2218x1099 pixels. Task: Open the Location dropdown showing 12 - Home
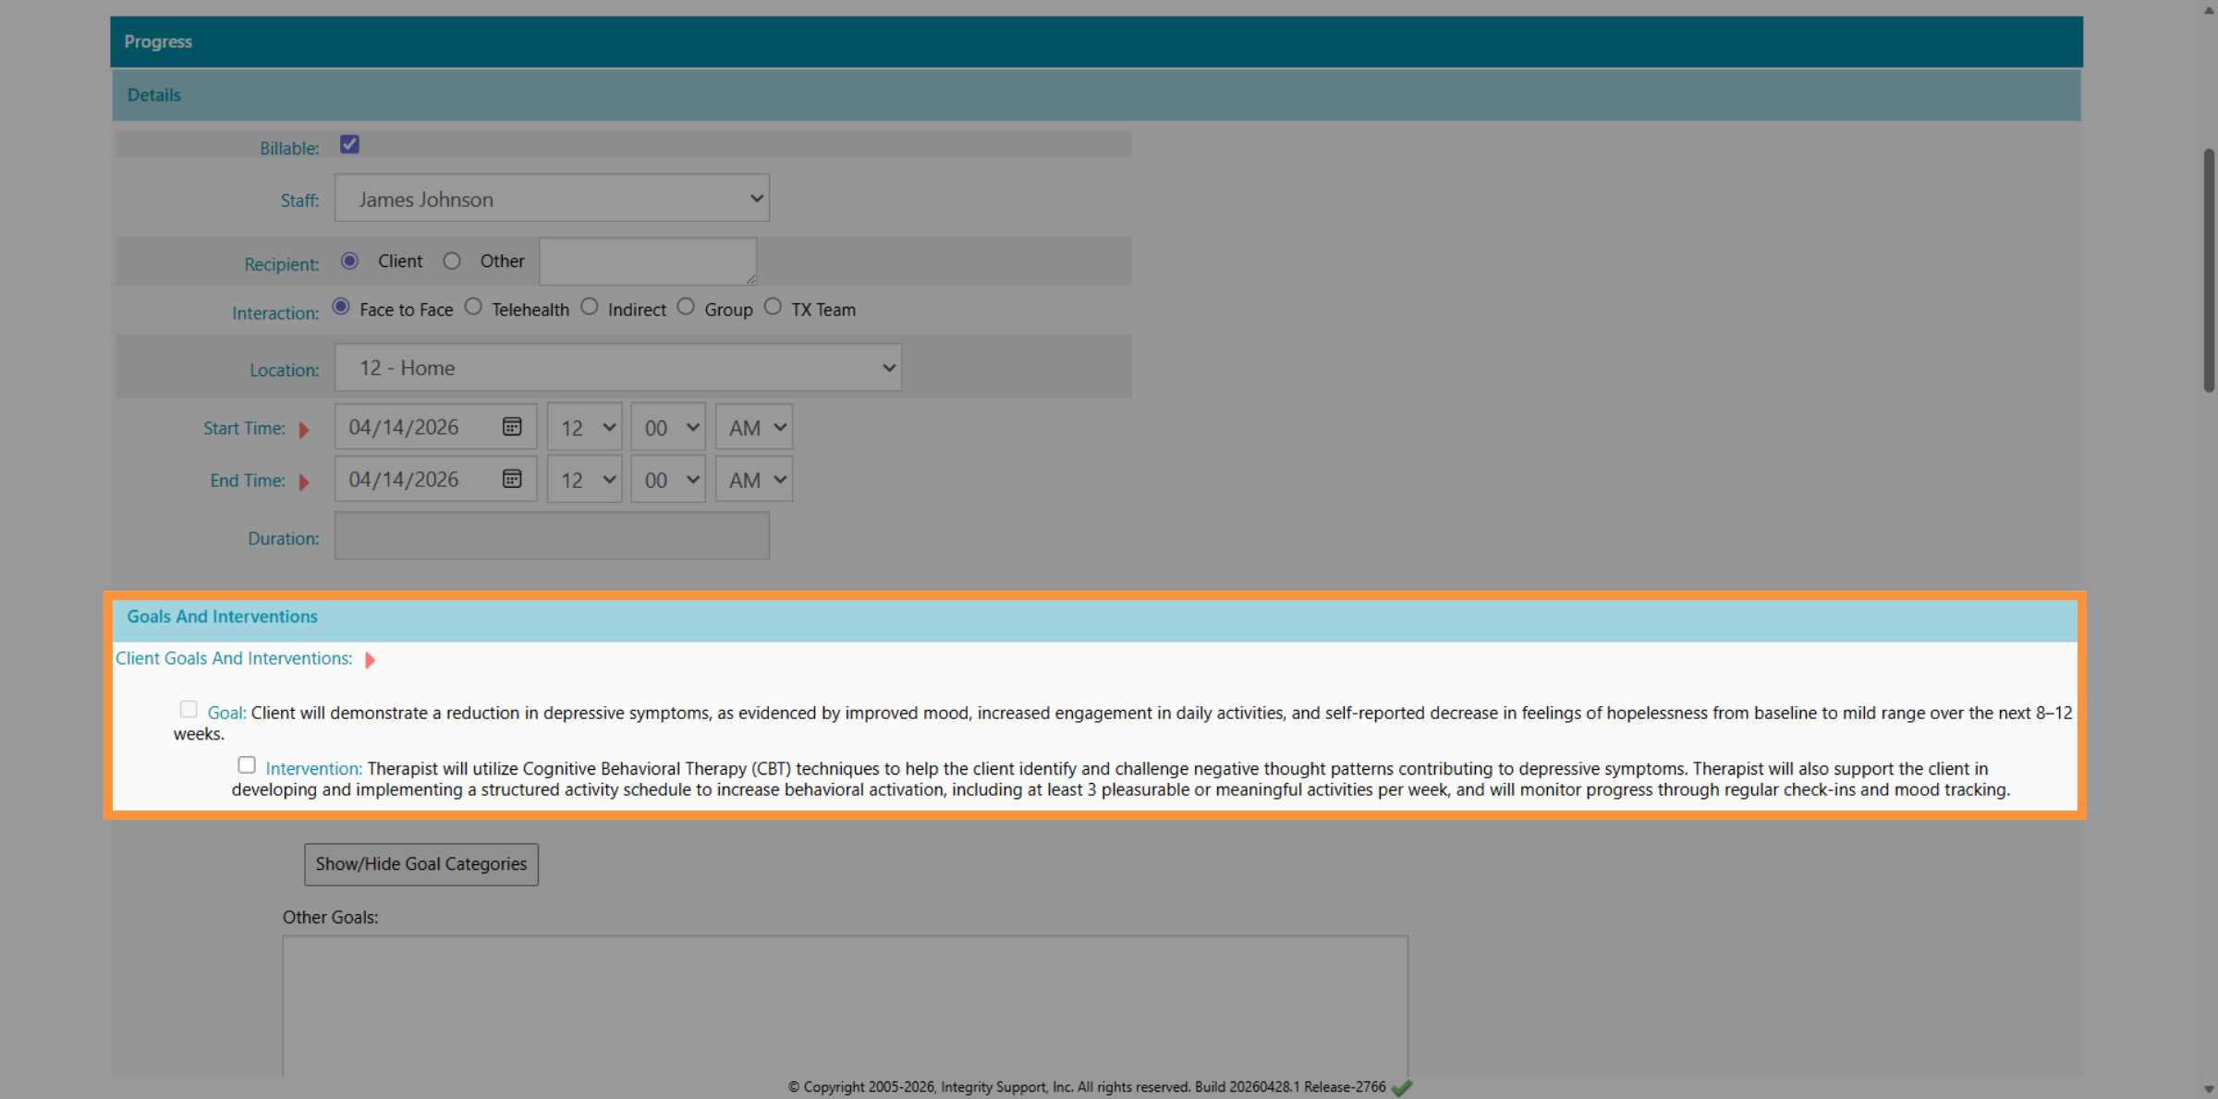tap(618, 367)
